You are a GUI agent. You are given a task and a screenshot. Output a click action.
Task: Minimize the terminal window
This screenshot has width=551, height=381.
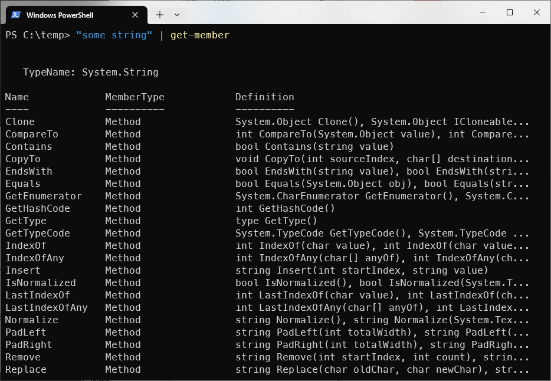pos(483,12)
